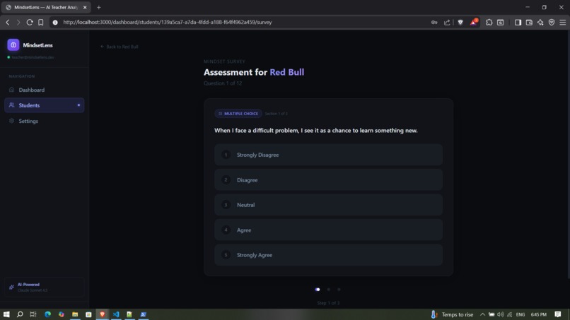Switch to the MindsetLens browser tab

(45, 7)
